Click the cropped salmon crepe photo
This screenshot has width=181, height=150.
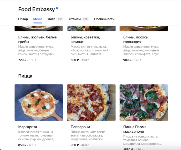144,28
